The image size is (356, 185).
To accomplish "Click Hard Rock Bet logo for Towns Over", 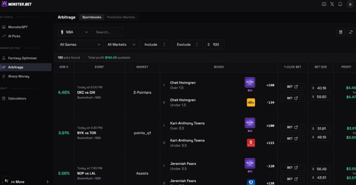I will tap(250, 123).
